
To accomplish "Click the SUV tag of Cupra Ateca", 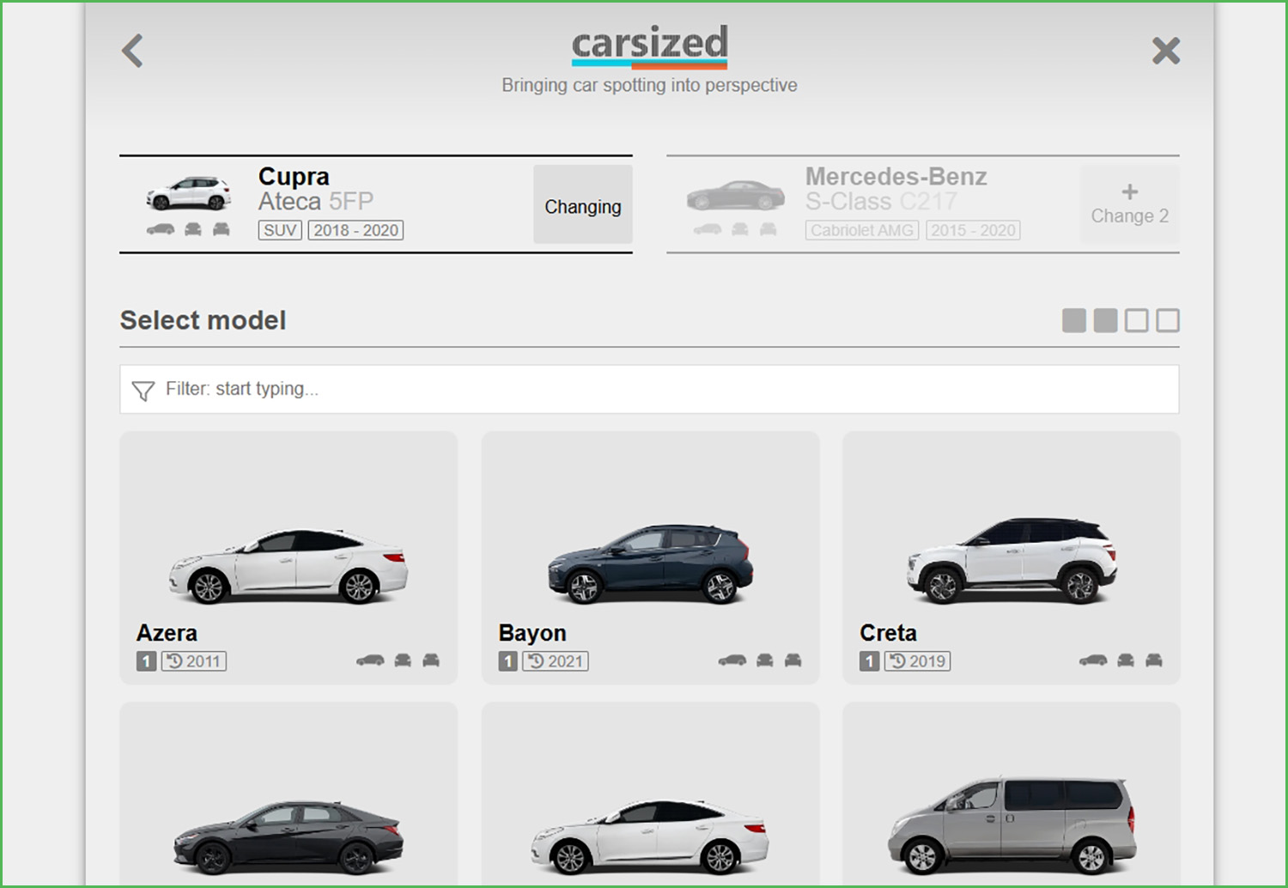I will pos(280,230).
